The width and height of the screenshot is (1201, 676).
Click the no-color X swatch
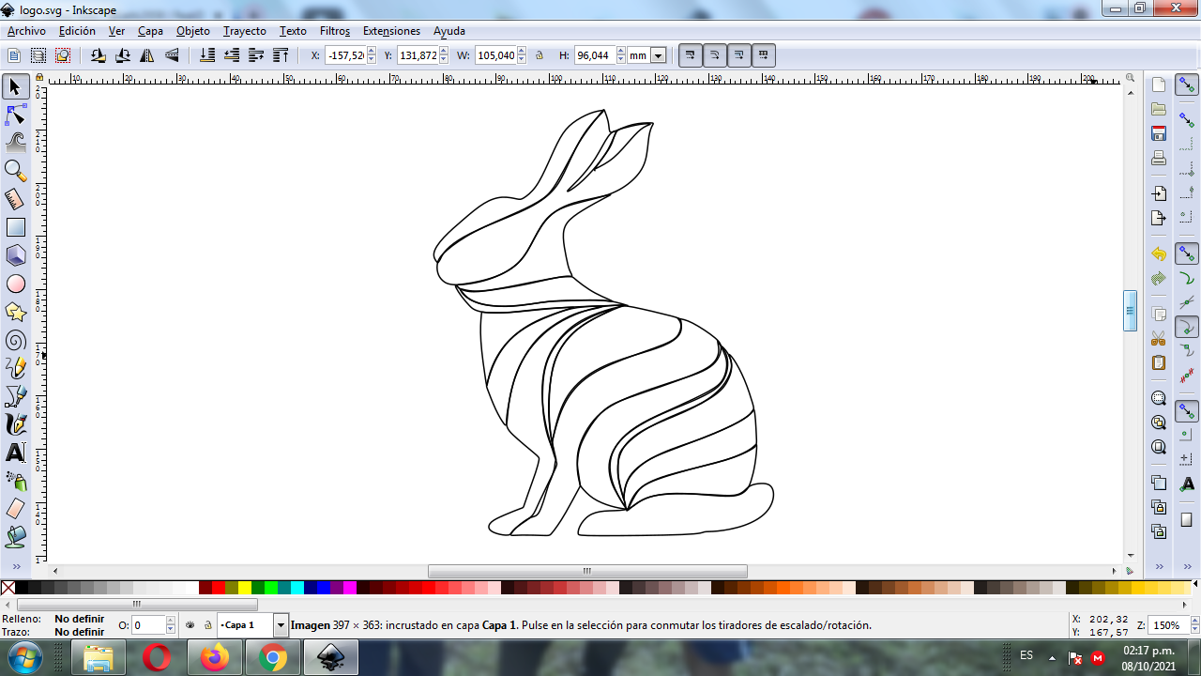click(8, 588)
